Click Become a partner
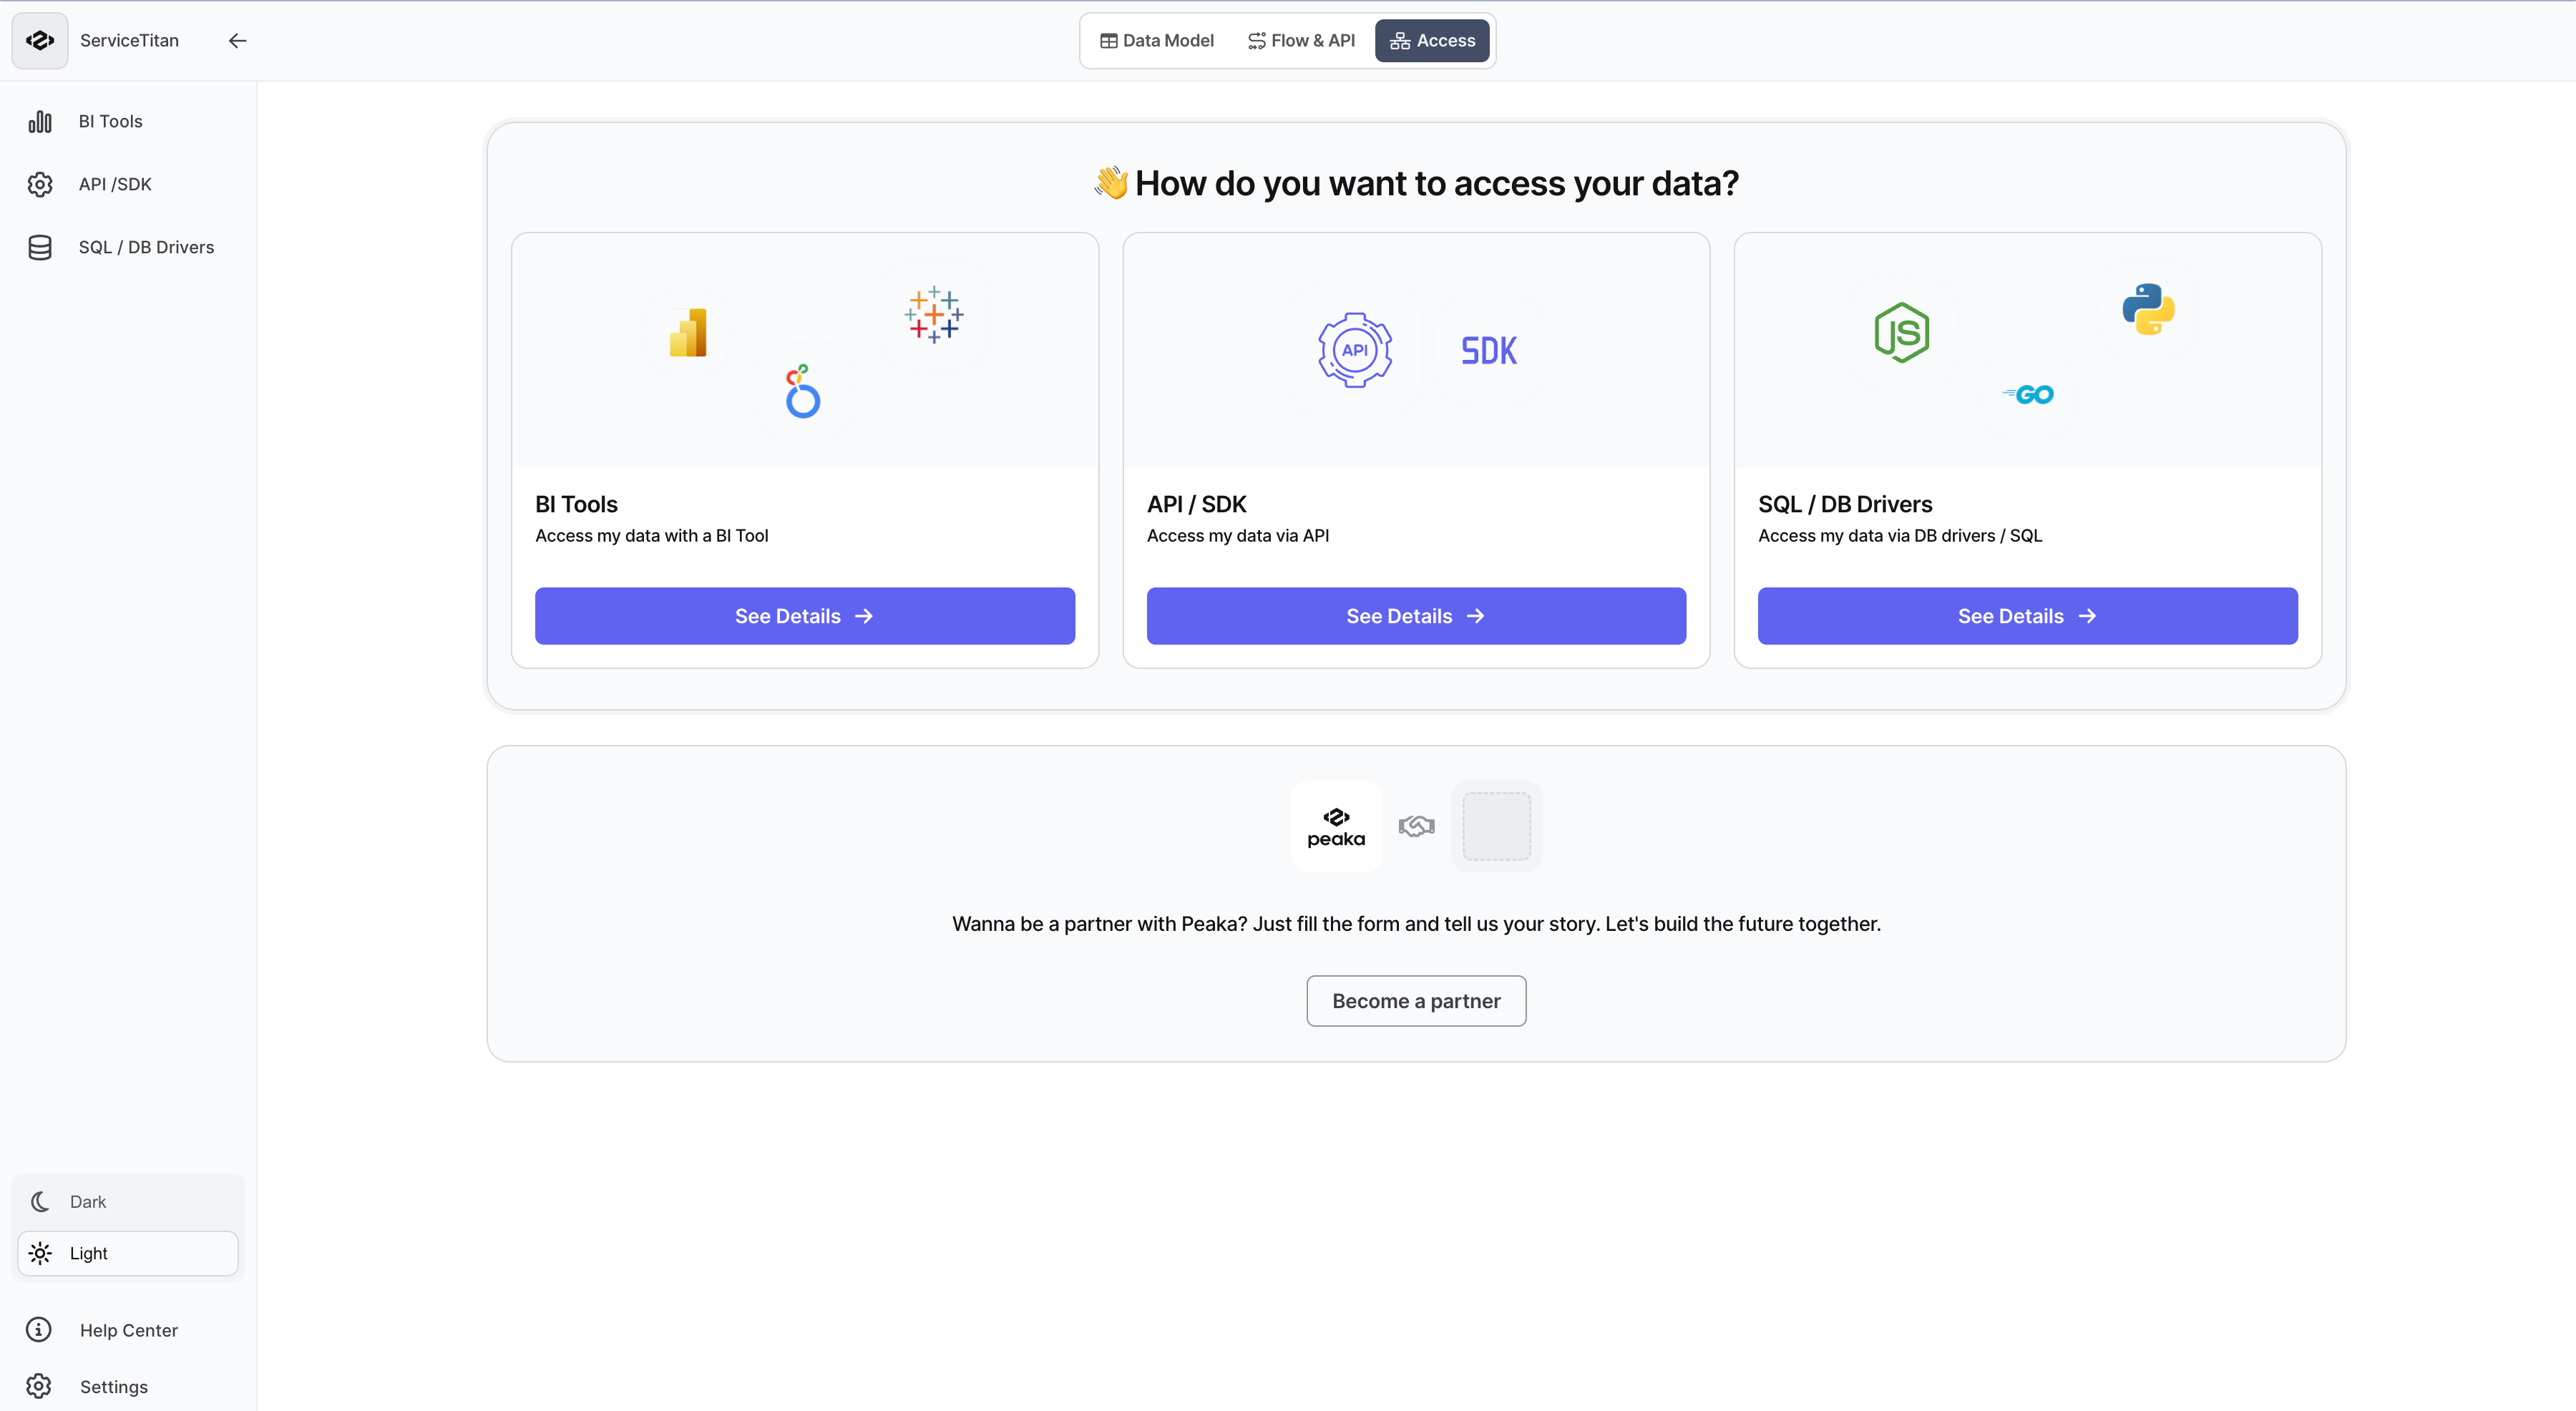The image size is (2576, 1411). (1415, 1000)
